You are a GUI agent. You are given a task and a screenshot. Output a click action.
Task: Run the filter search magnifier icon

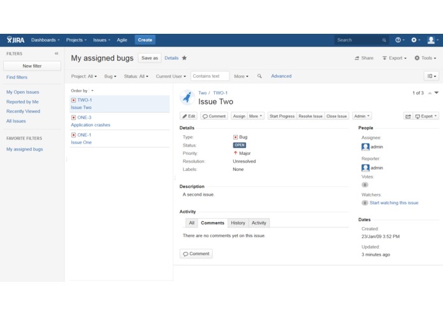click(259, 76)
